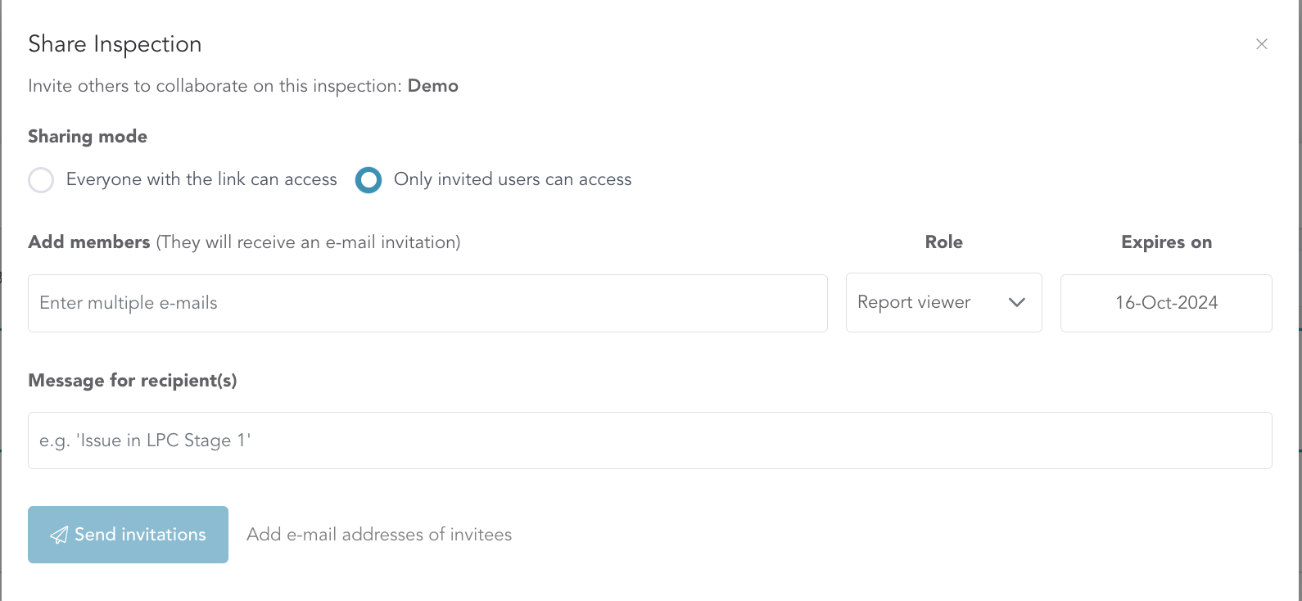The width and height of the screenshot is (1302, 601).
Task: Click the "Add members" label
Action: pos(89,242)
